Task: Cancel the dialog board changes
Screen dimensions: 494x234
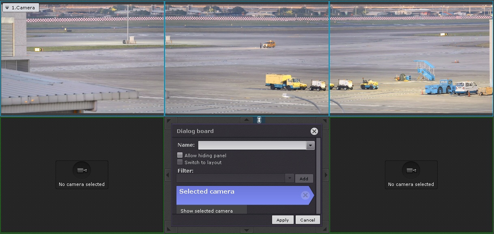Action: coord(307,220)
